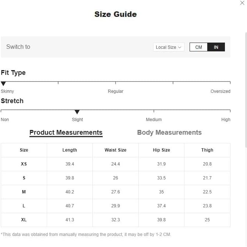The image size is (247, 247).
Task: Click the Waist Size column header
Action: click(116, 150)
